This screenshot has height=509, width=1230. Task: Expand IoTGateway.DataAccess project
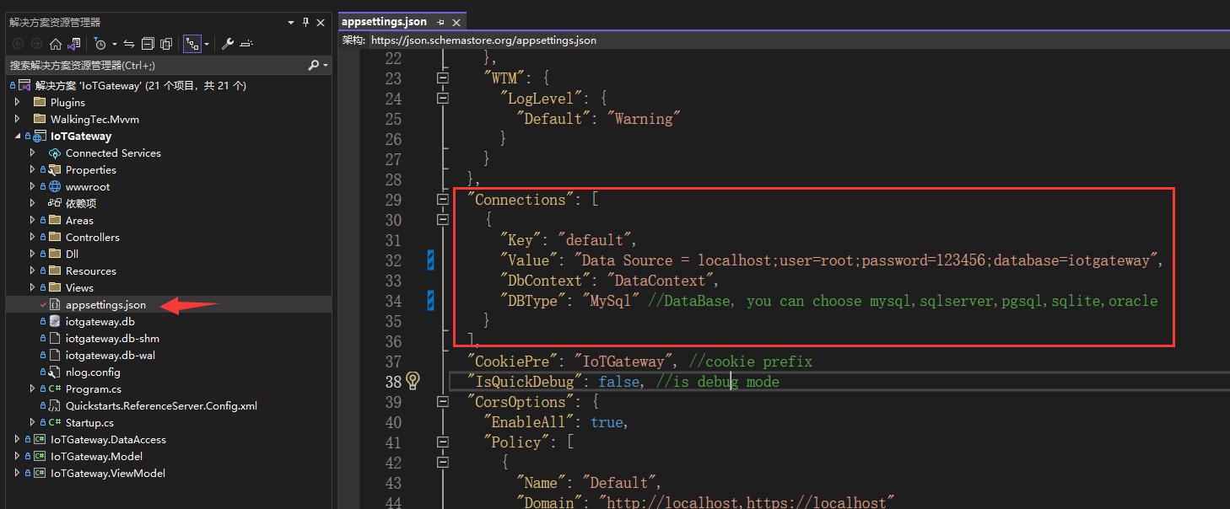click(x=18, y=439)
